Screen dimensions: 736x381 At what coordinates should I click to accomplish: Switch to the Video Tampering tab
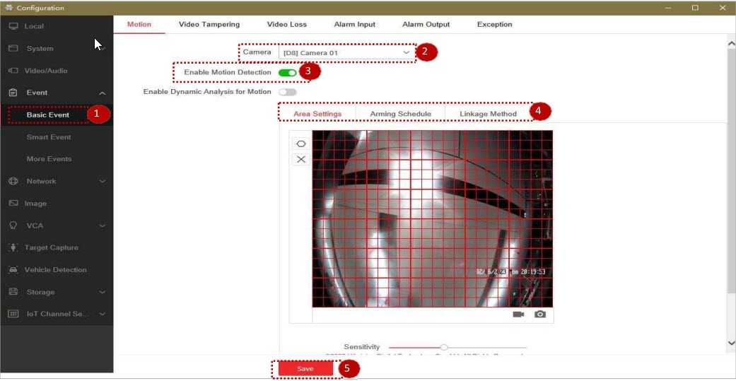point(209,24)
